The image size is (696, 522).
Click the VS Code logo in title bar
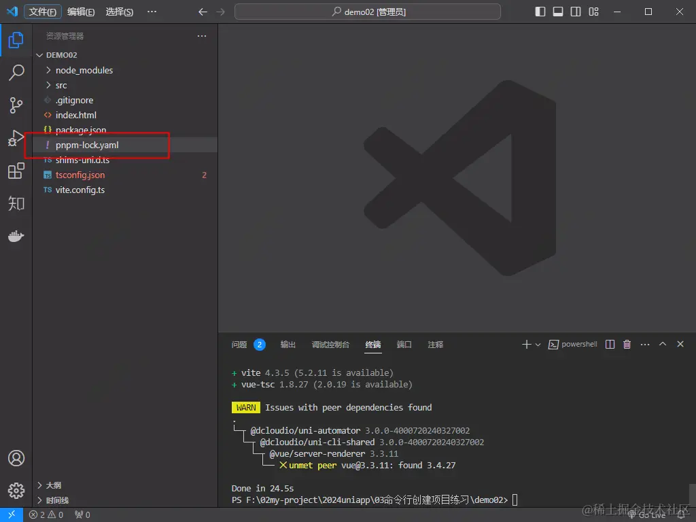(x=12, y=11)
